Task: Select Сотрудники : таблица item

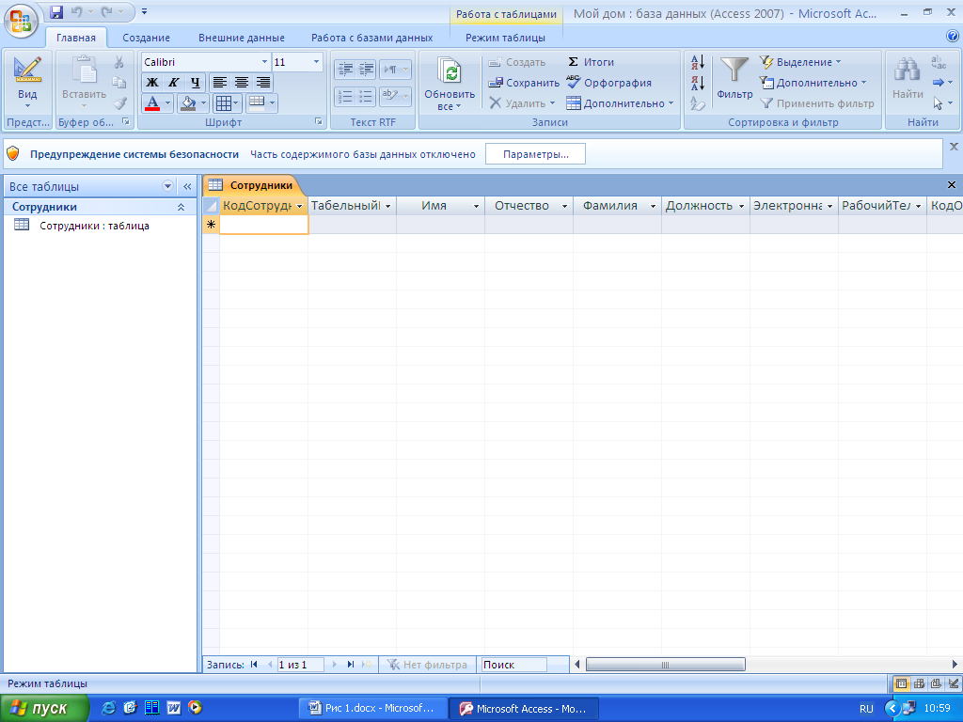Action: click(94, 226)
